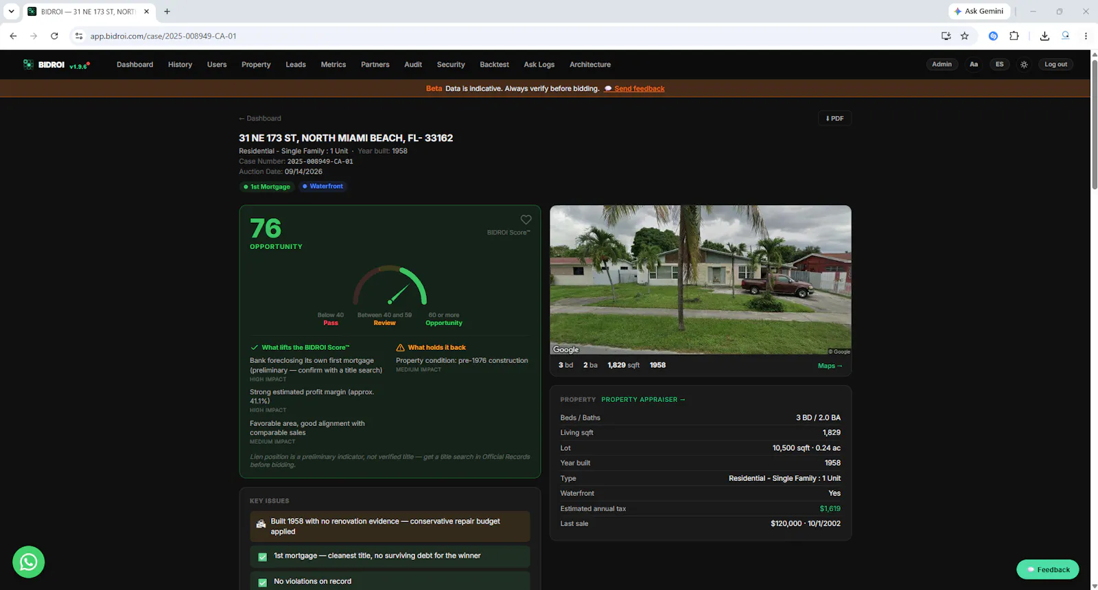Open the tab search dropdown arrow

pyautogui.click(x=11, y=12)
